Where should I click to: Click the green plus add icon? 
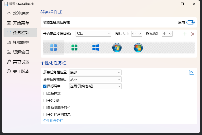click(185, 34)
